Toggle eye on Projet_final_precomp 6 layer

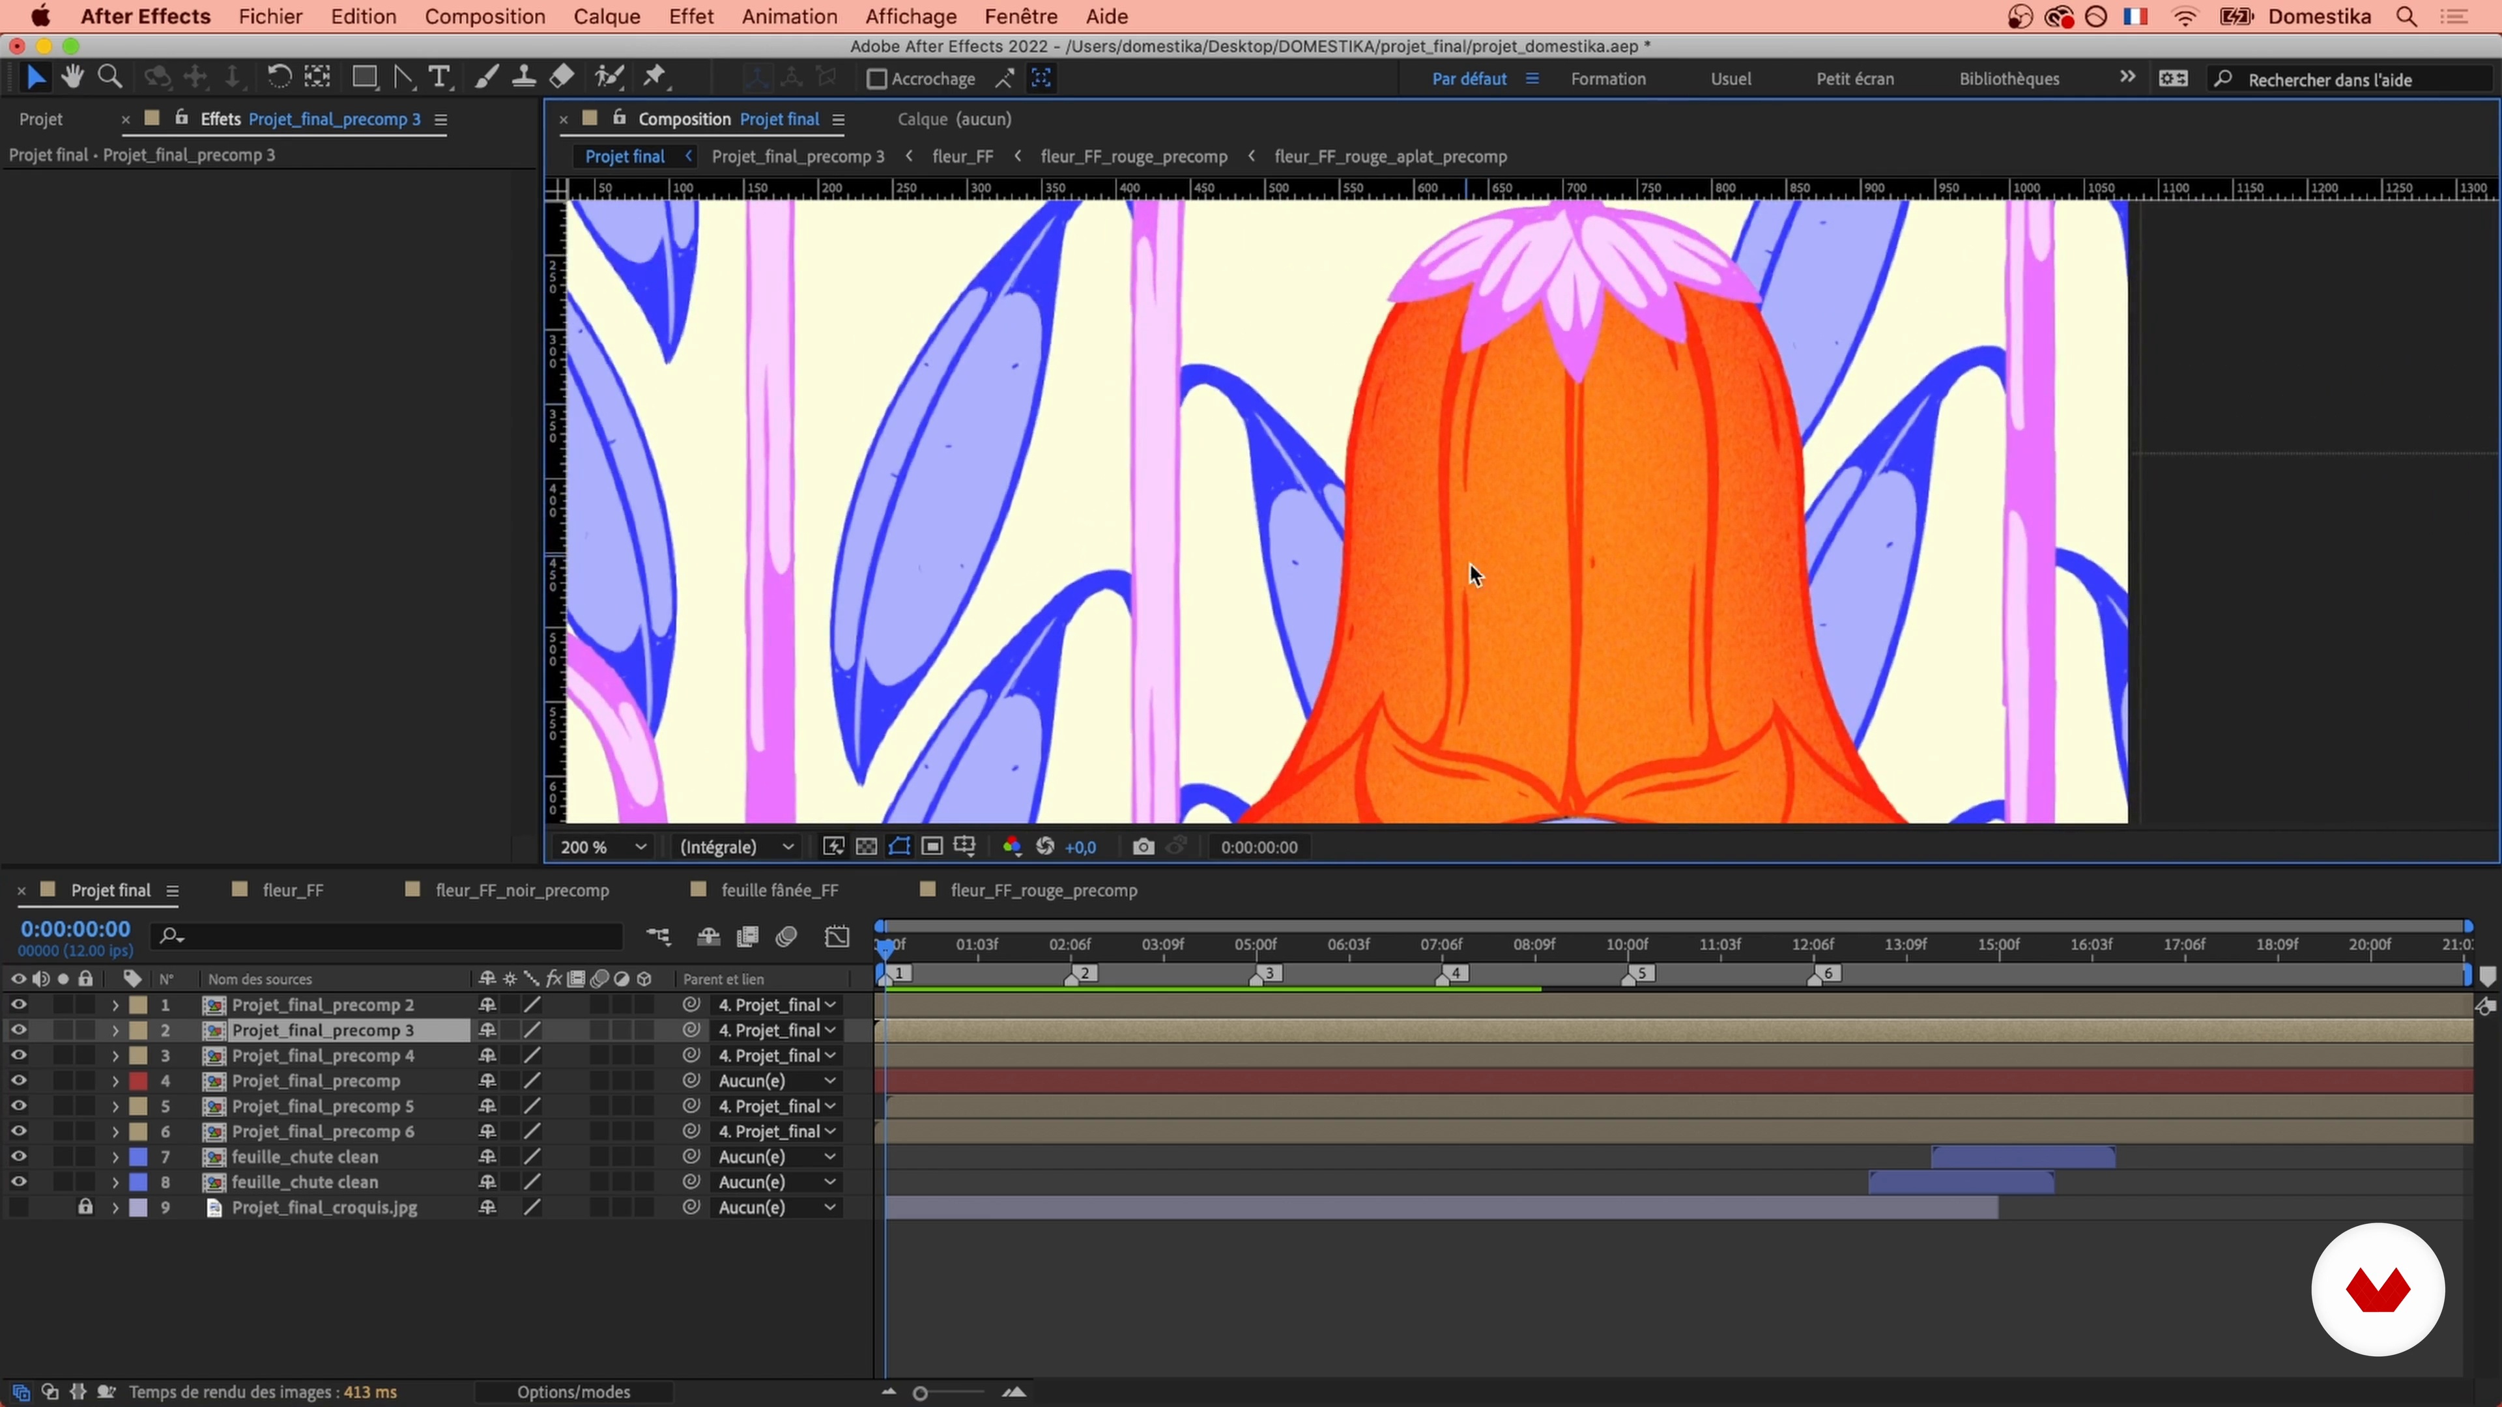click(18, 1131)
